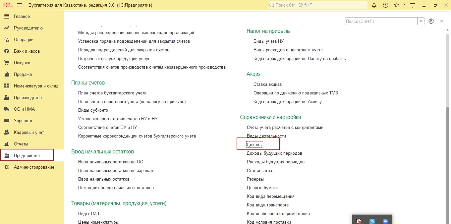Image resolution: width=451 pixels, height=224 pixels.
Task: Go to the Зарплата section
Action: tap(23, 121)
